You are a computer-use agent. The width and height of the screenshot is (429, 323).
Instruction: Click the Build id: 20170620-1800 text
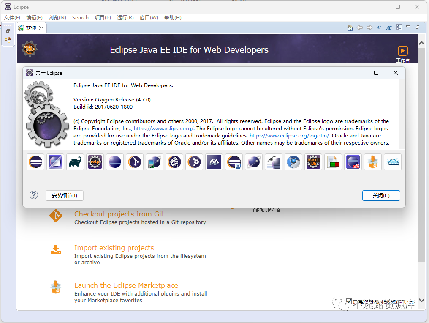[x=103, y=107]
